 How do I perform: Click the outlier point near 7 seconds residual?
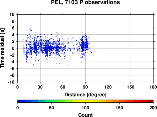pos(31,24)
